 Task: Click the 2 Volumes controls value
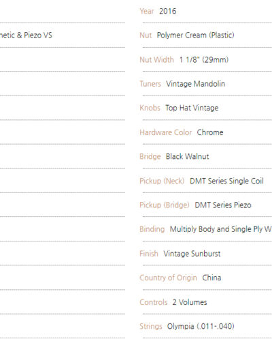click(x=190, y=302)
